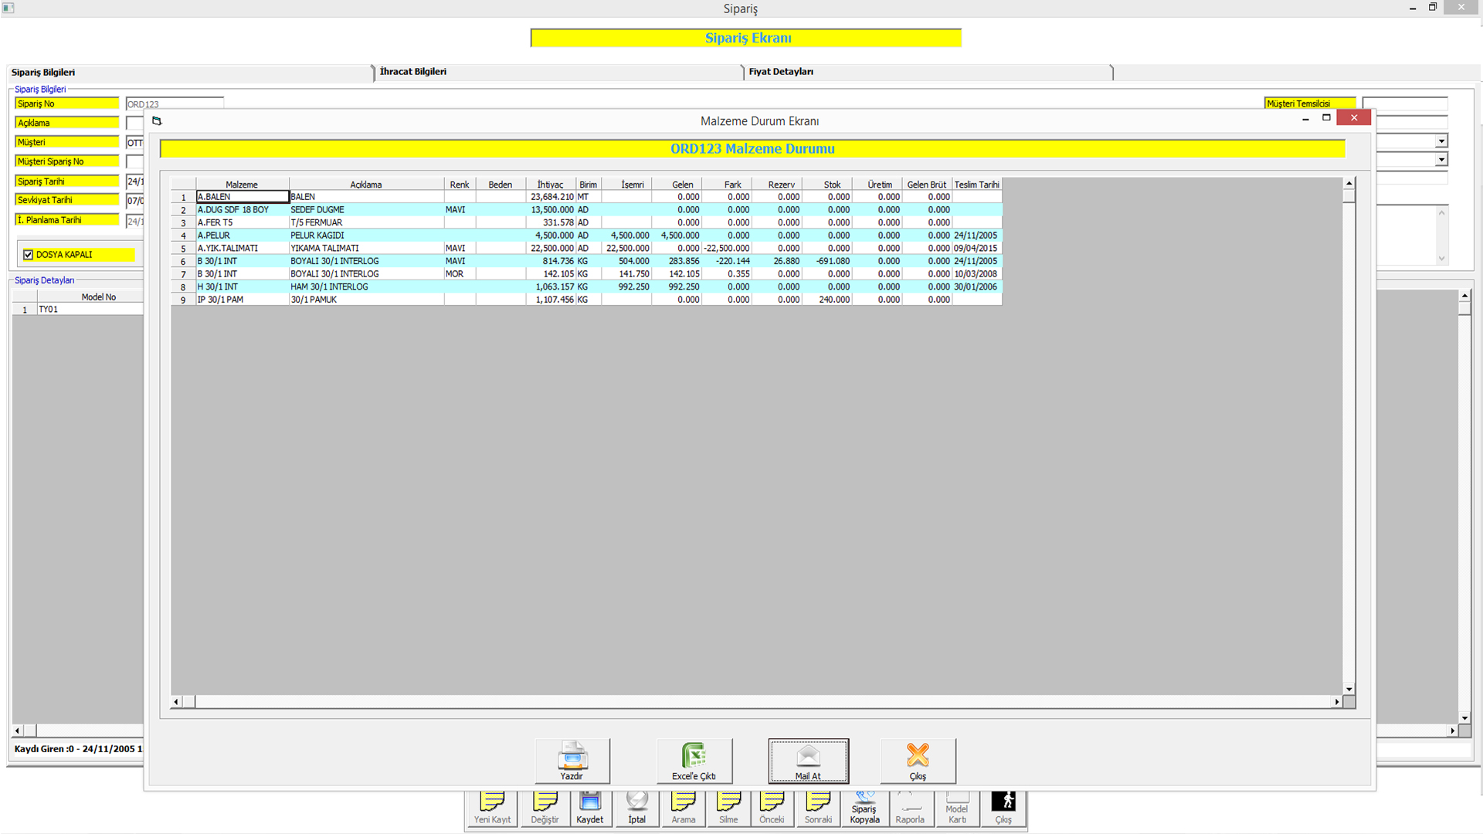The height and width of the screenshot is (834, 1483).
Task: Export via Excel'e Çıktı icon
Action: point(694,756)
